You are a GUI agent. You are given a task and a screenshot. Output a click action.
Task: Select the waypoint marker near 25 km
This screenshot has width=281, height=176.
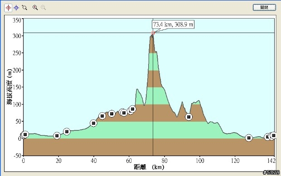point(67,132)
